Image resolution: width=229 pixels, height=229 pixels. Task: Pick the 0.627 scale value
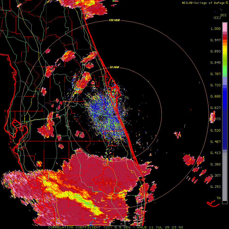[x=216, y=108]
